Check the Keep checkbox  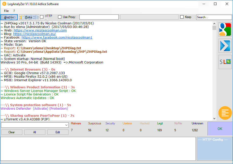182,17
